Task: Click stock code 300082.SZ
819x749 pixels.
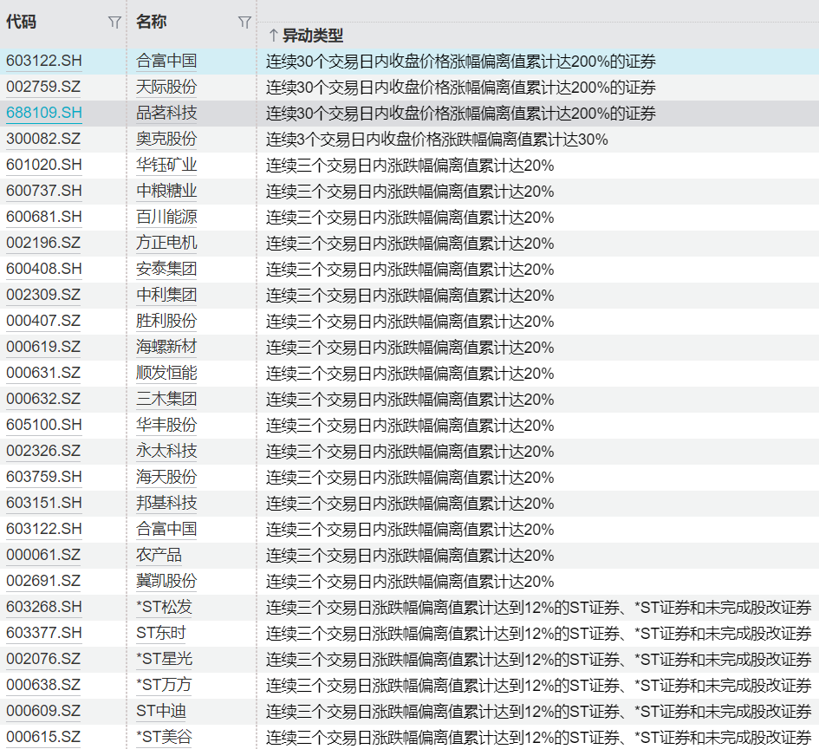Action: 43,140
